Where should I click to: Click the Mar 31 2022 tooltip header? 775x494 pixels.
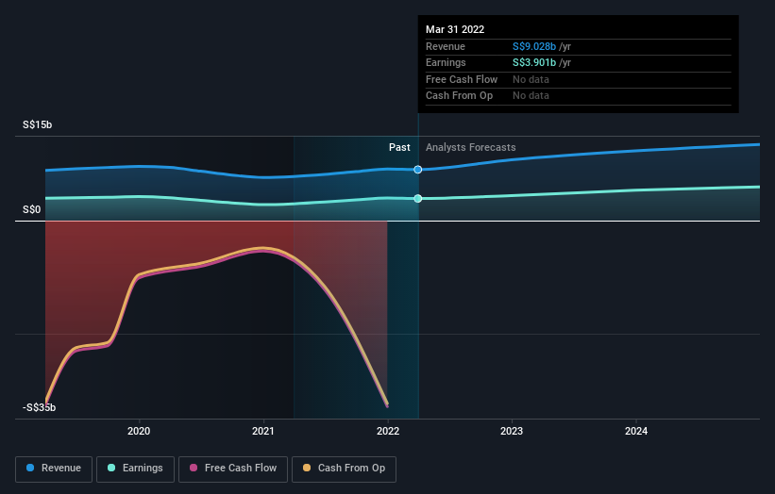(455, 29)
